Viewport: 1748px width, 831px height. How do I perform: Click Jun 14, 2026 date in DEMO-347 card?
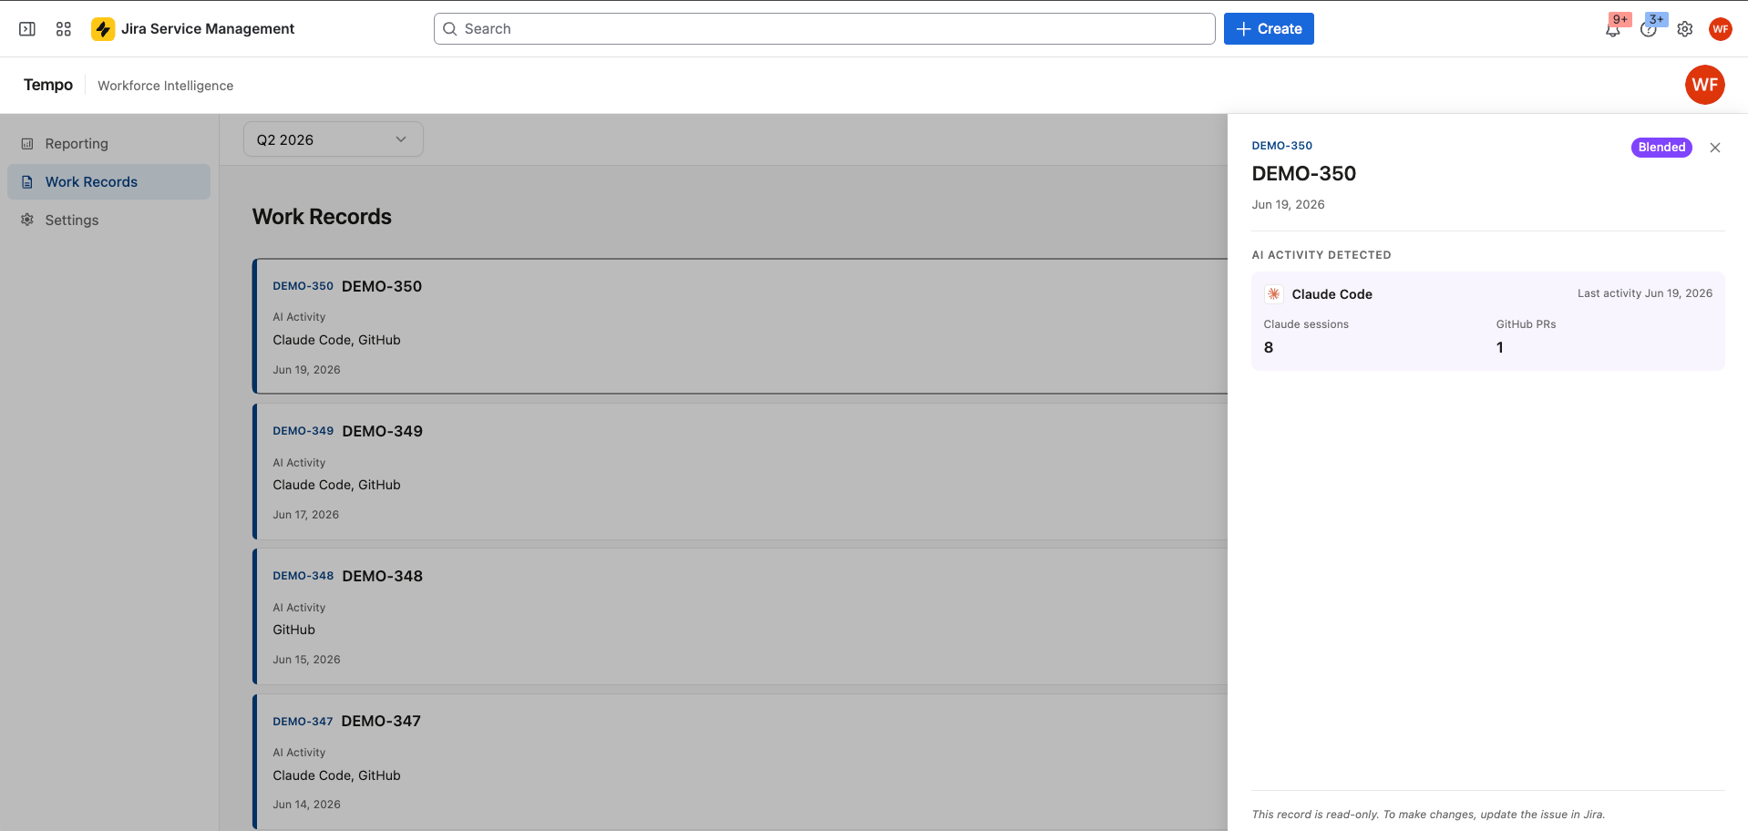[x=306, y=805]
